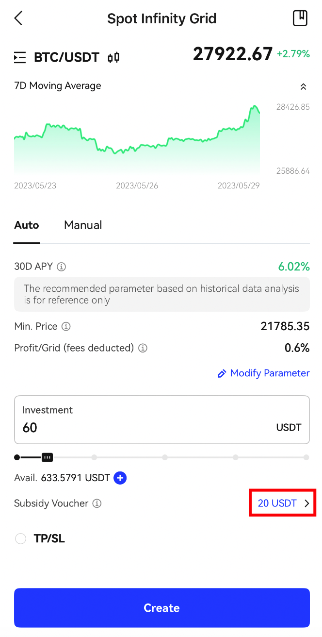322x637 pixels.
Task: Tap the Subsidy Voucher info icon
Action: click(97, 503)
